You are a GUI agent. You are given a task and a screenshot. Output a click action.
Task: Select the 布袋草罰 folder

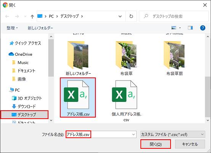coord(174,58)
